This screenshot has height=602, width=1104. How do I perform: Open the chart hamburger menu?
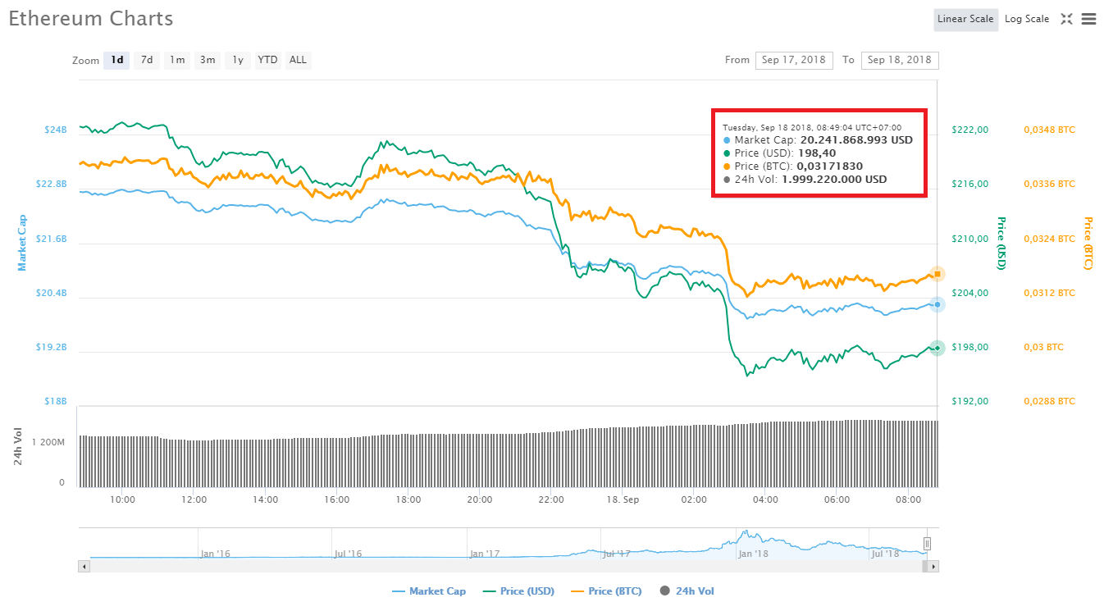pos(1088,19)
